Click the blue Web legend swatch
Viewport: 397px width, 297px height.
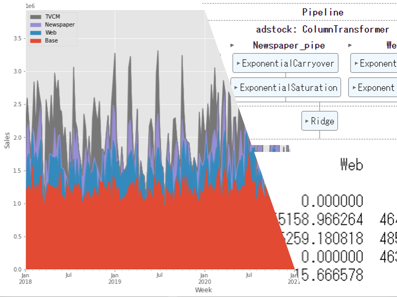(36, 33)
